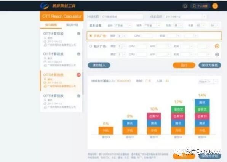This screenshot has width=227, height=162.
Task: Open the 城市 city dropdown
Action: pos(152,26)
